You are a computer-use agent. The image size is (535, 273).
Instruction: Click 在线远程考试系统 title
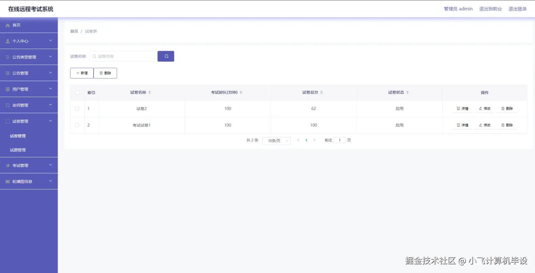[31, 9]
